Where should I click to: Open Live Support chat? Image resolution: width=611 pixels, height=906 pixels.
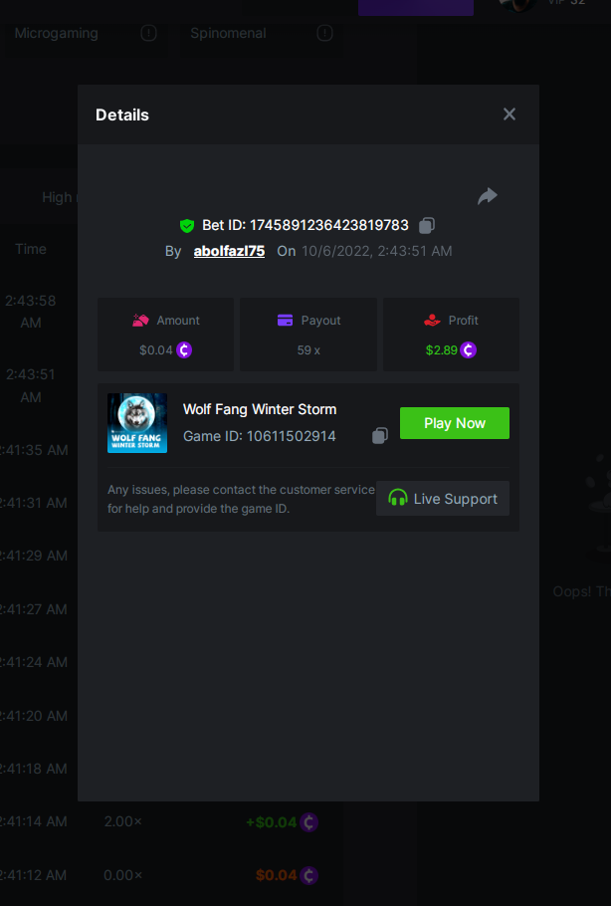coord(443,498)
